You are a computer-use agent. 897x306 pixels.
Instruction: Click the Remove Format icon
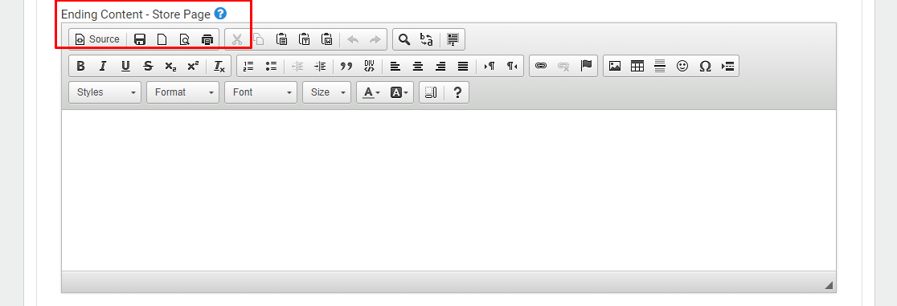[219, 66]
